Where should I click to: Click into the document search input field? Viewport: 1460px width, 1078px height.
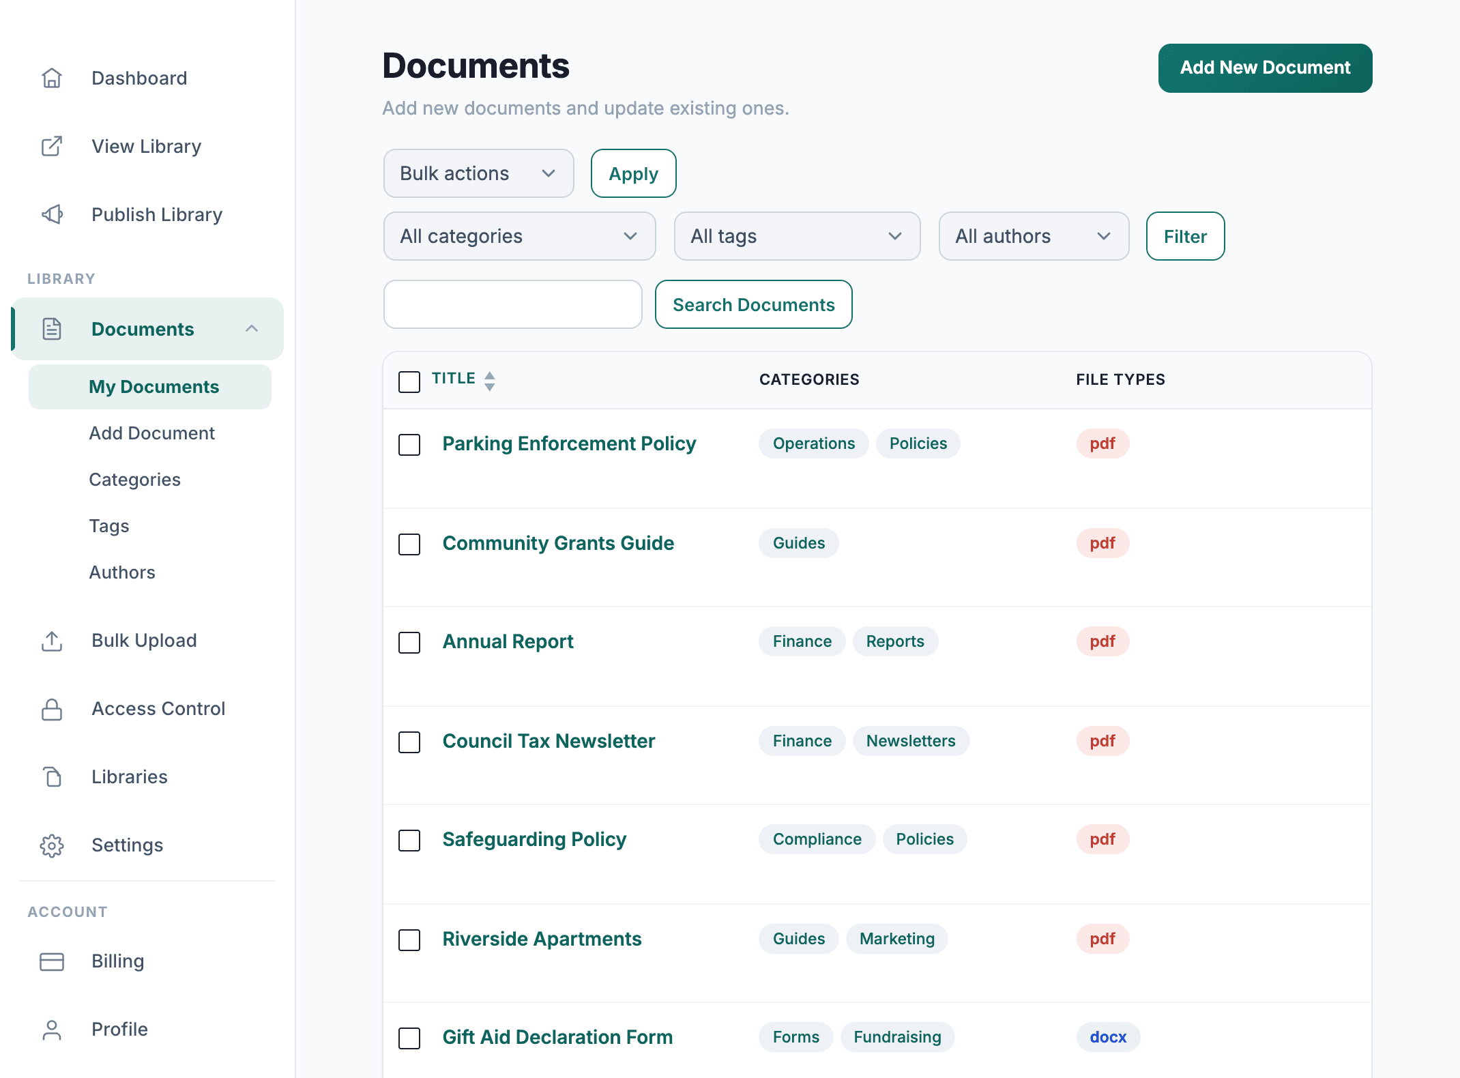tap(512, 304)
